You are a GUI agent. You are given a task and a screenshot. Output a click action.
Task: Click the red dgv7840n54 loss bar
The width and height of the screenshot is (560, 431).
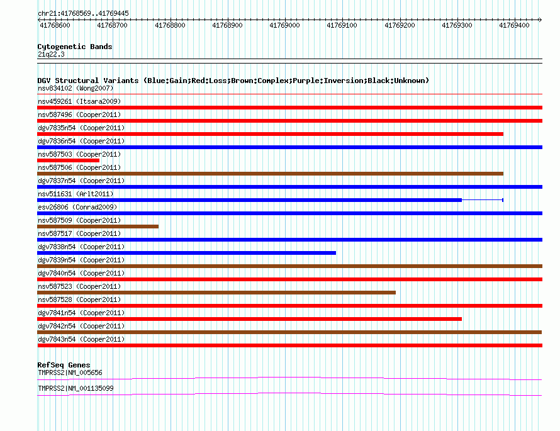point(289,279)
